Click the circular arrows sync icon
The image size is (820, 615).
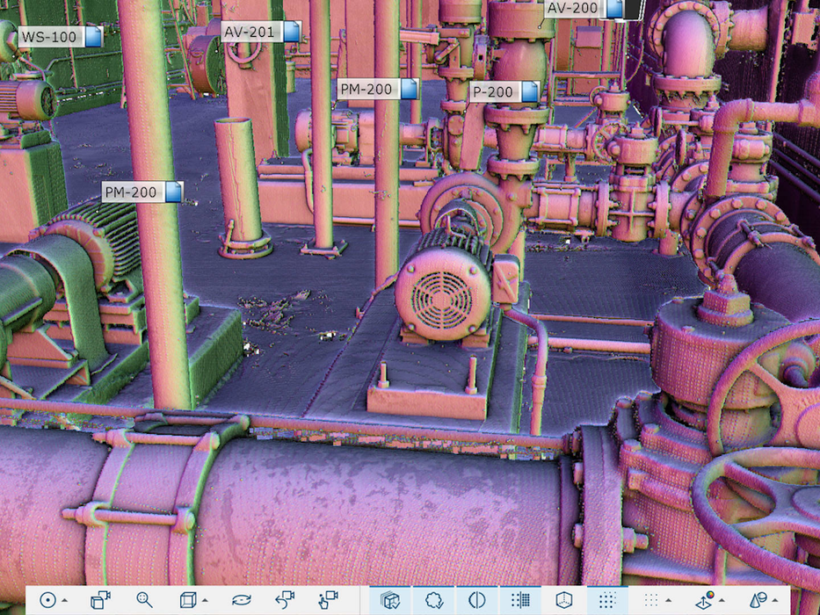click(x=241, y=600)
